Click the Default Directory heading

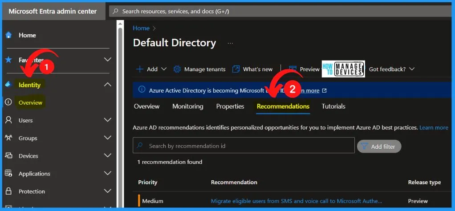click(175, 43)
